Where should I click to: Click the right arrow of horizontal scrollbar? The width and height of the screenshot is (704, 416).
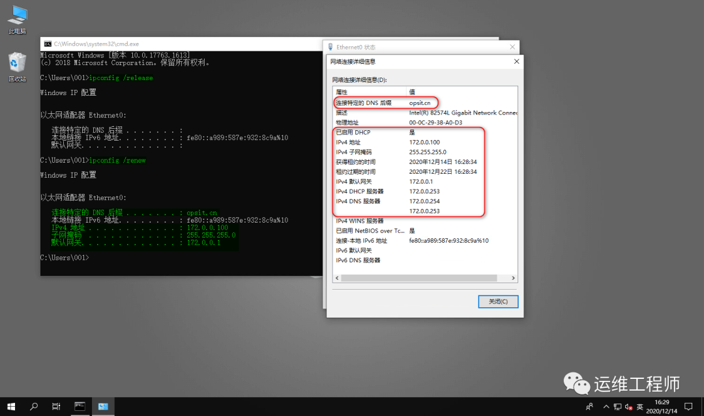point(513,278)
